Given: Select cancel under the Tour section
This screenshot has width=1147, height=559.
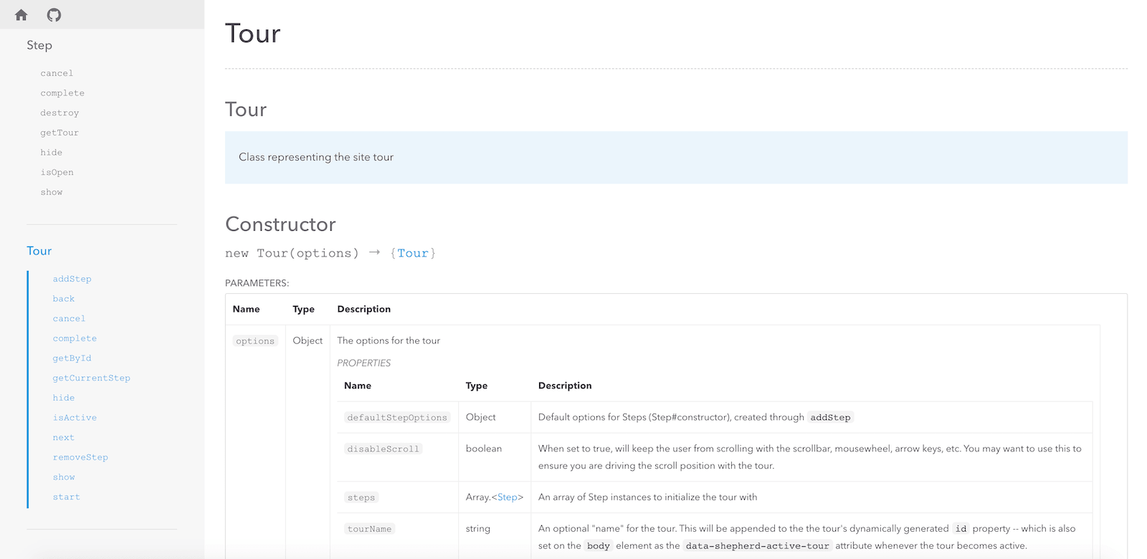Looking at the screenshot, I should [69, 318].
